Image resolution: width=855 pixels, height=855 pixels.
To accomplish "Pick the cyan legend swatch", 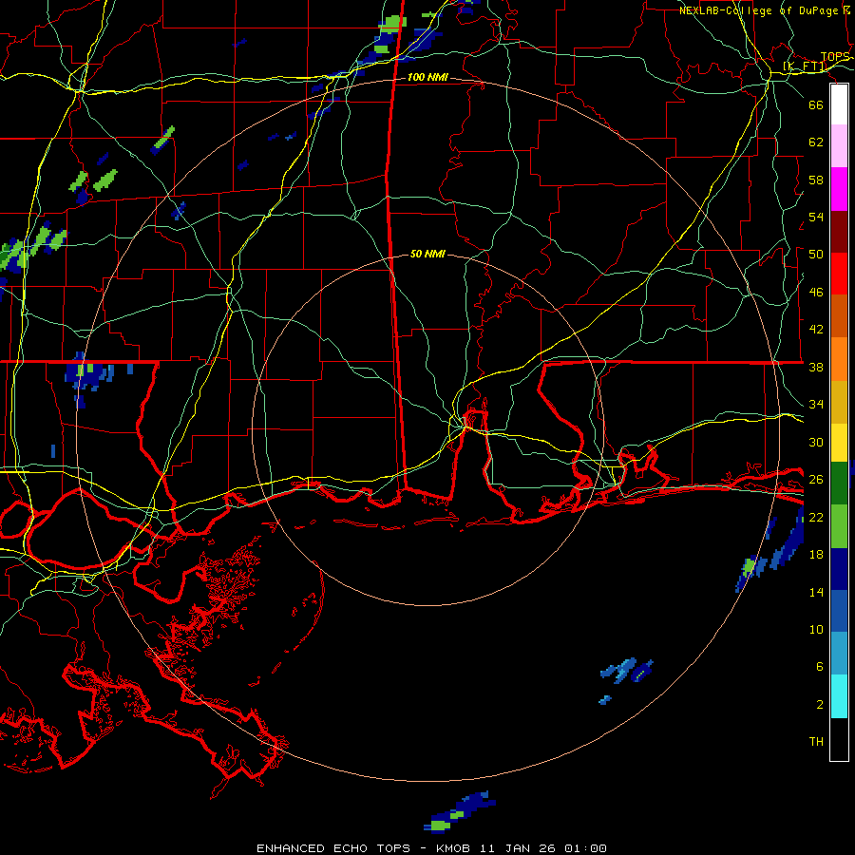I will [x=839, y=696].
